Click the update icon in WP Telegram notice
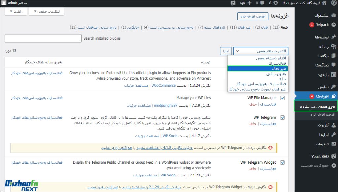The height and width of the screenshot is (192, 338). click(x=270, y=148)
